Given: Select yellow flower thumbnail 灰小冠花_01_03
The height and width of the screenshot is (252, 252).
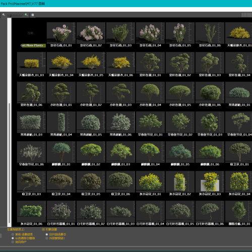Looking at the screenshot, I should click(210, 181).
